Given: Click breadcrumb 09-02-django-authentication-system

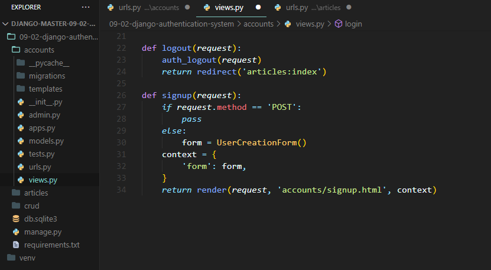Looking at the screenshot, I should point(171,24).
